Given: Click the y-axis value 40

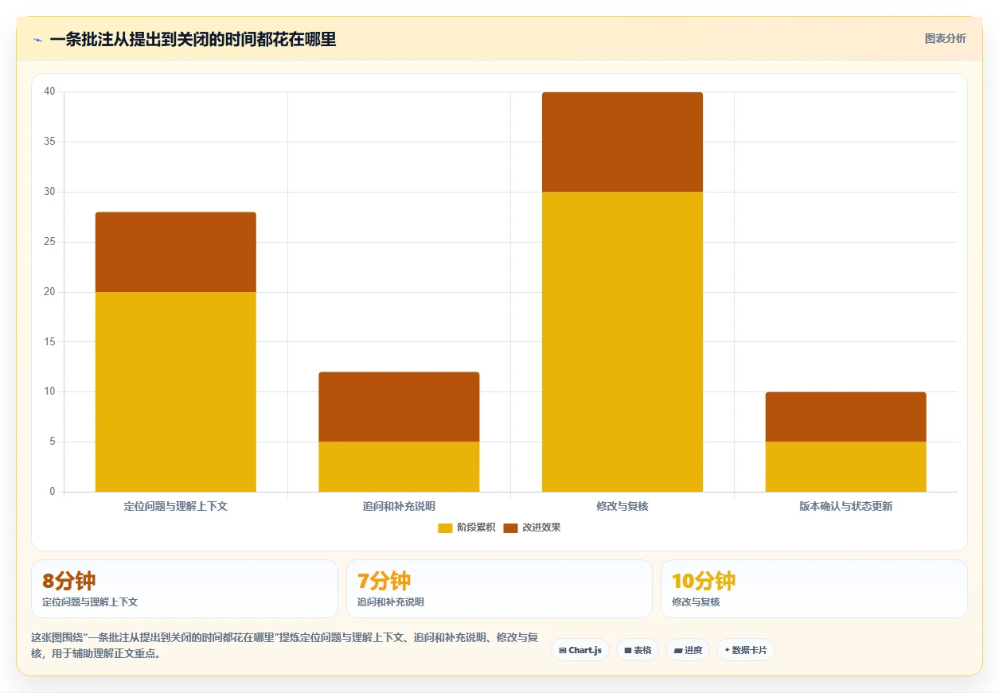Looking at the screenshot, I should [x=49, y=91].
